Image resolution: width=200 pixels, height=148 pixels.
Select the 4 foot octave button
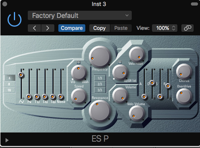coord(10,78)
